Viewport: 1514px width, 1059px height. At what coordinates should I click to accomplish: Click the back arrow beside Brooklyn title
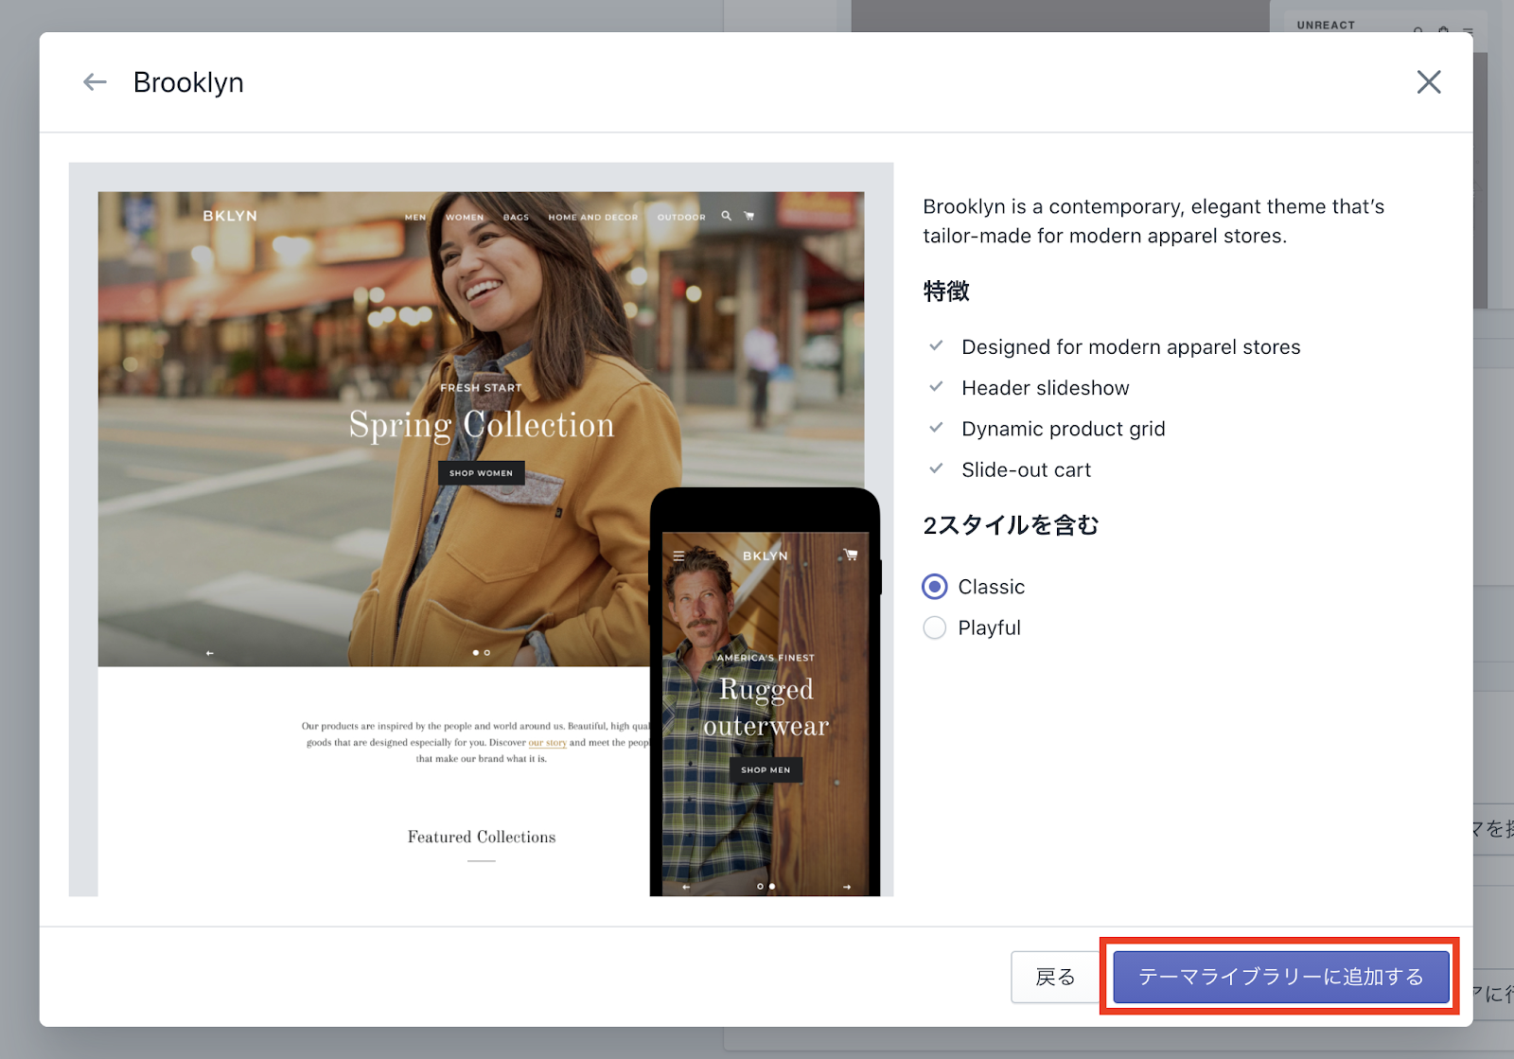(x=95, y=82)
